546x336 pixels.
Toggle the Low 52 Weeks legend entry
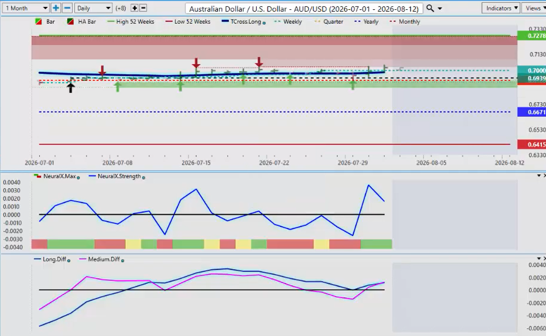coord(188,21)
